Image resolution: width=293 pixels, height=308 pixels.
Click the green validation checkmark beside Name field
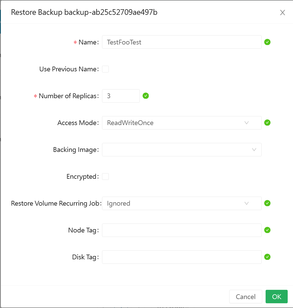(267, 42)
